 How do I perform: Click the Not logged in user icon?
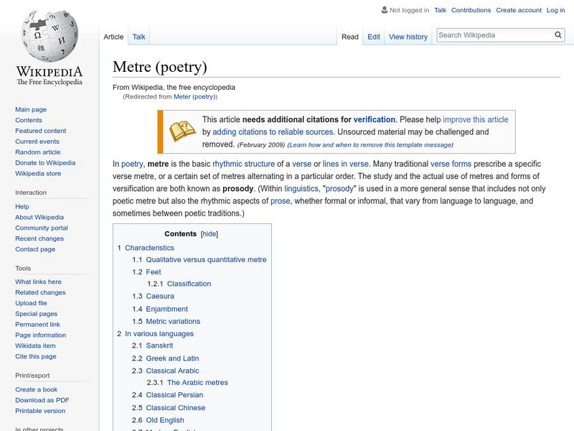[384, 10]
